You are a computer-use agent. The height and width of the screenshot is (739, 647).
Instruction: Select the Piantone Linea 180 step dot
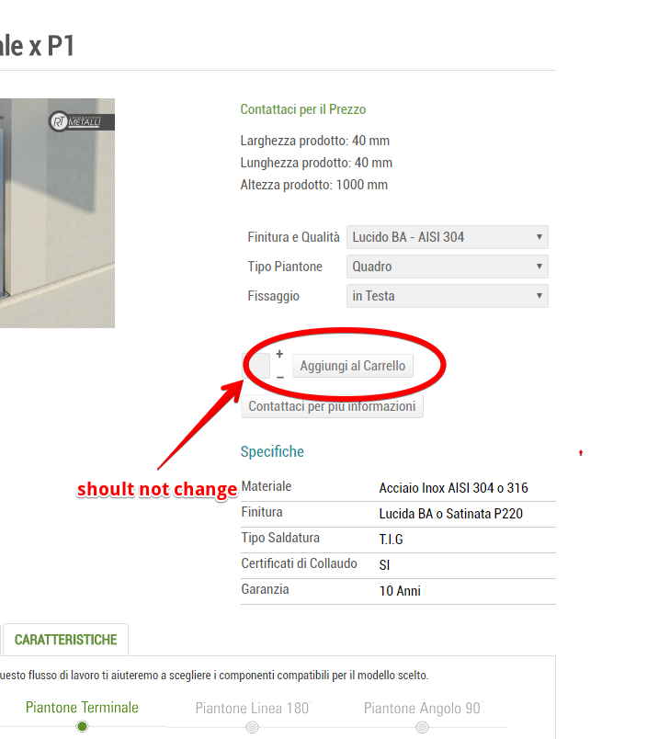[252, 727]
